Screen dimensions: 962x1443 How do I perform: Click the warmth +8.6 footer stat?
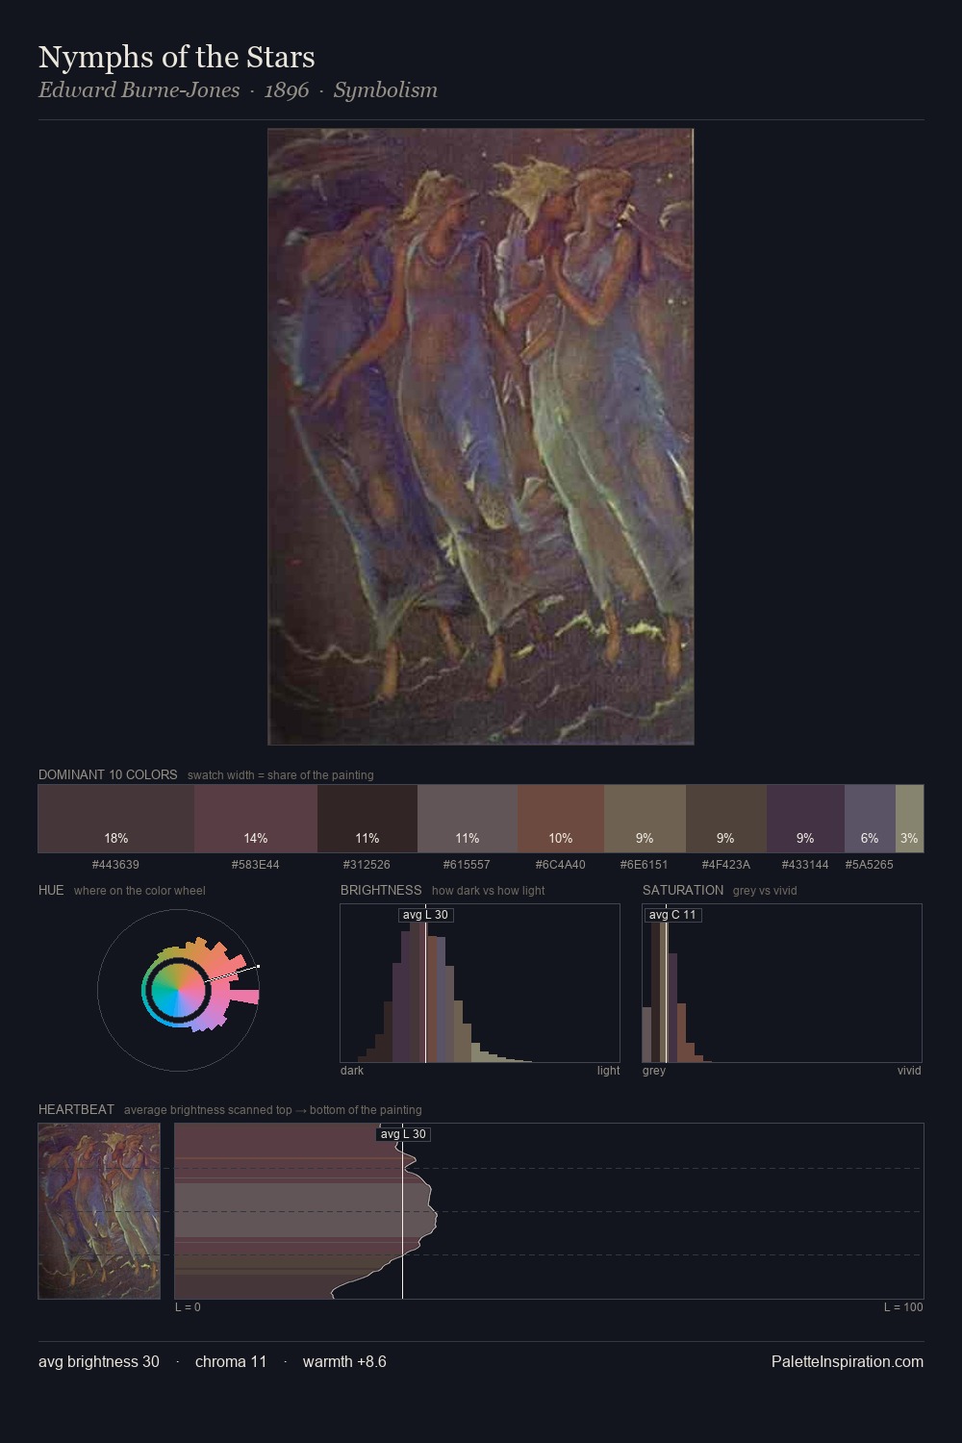point(344,1361)
